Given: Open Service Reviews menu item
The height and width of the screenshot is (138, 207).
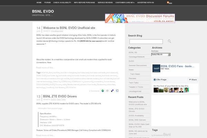Looking at the screenshot, I should click(105, 2).
